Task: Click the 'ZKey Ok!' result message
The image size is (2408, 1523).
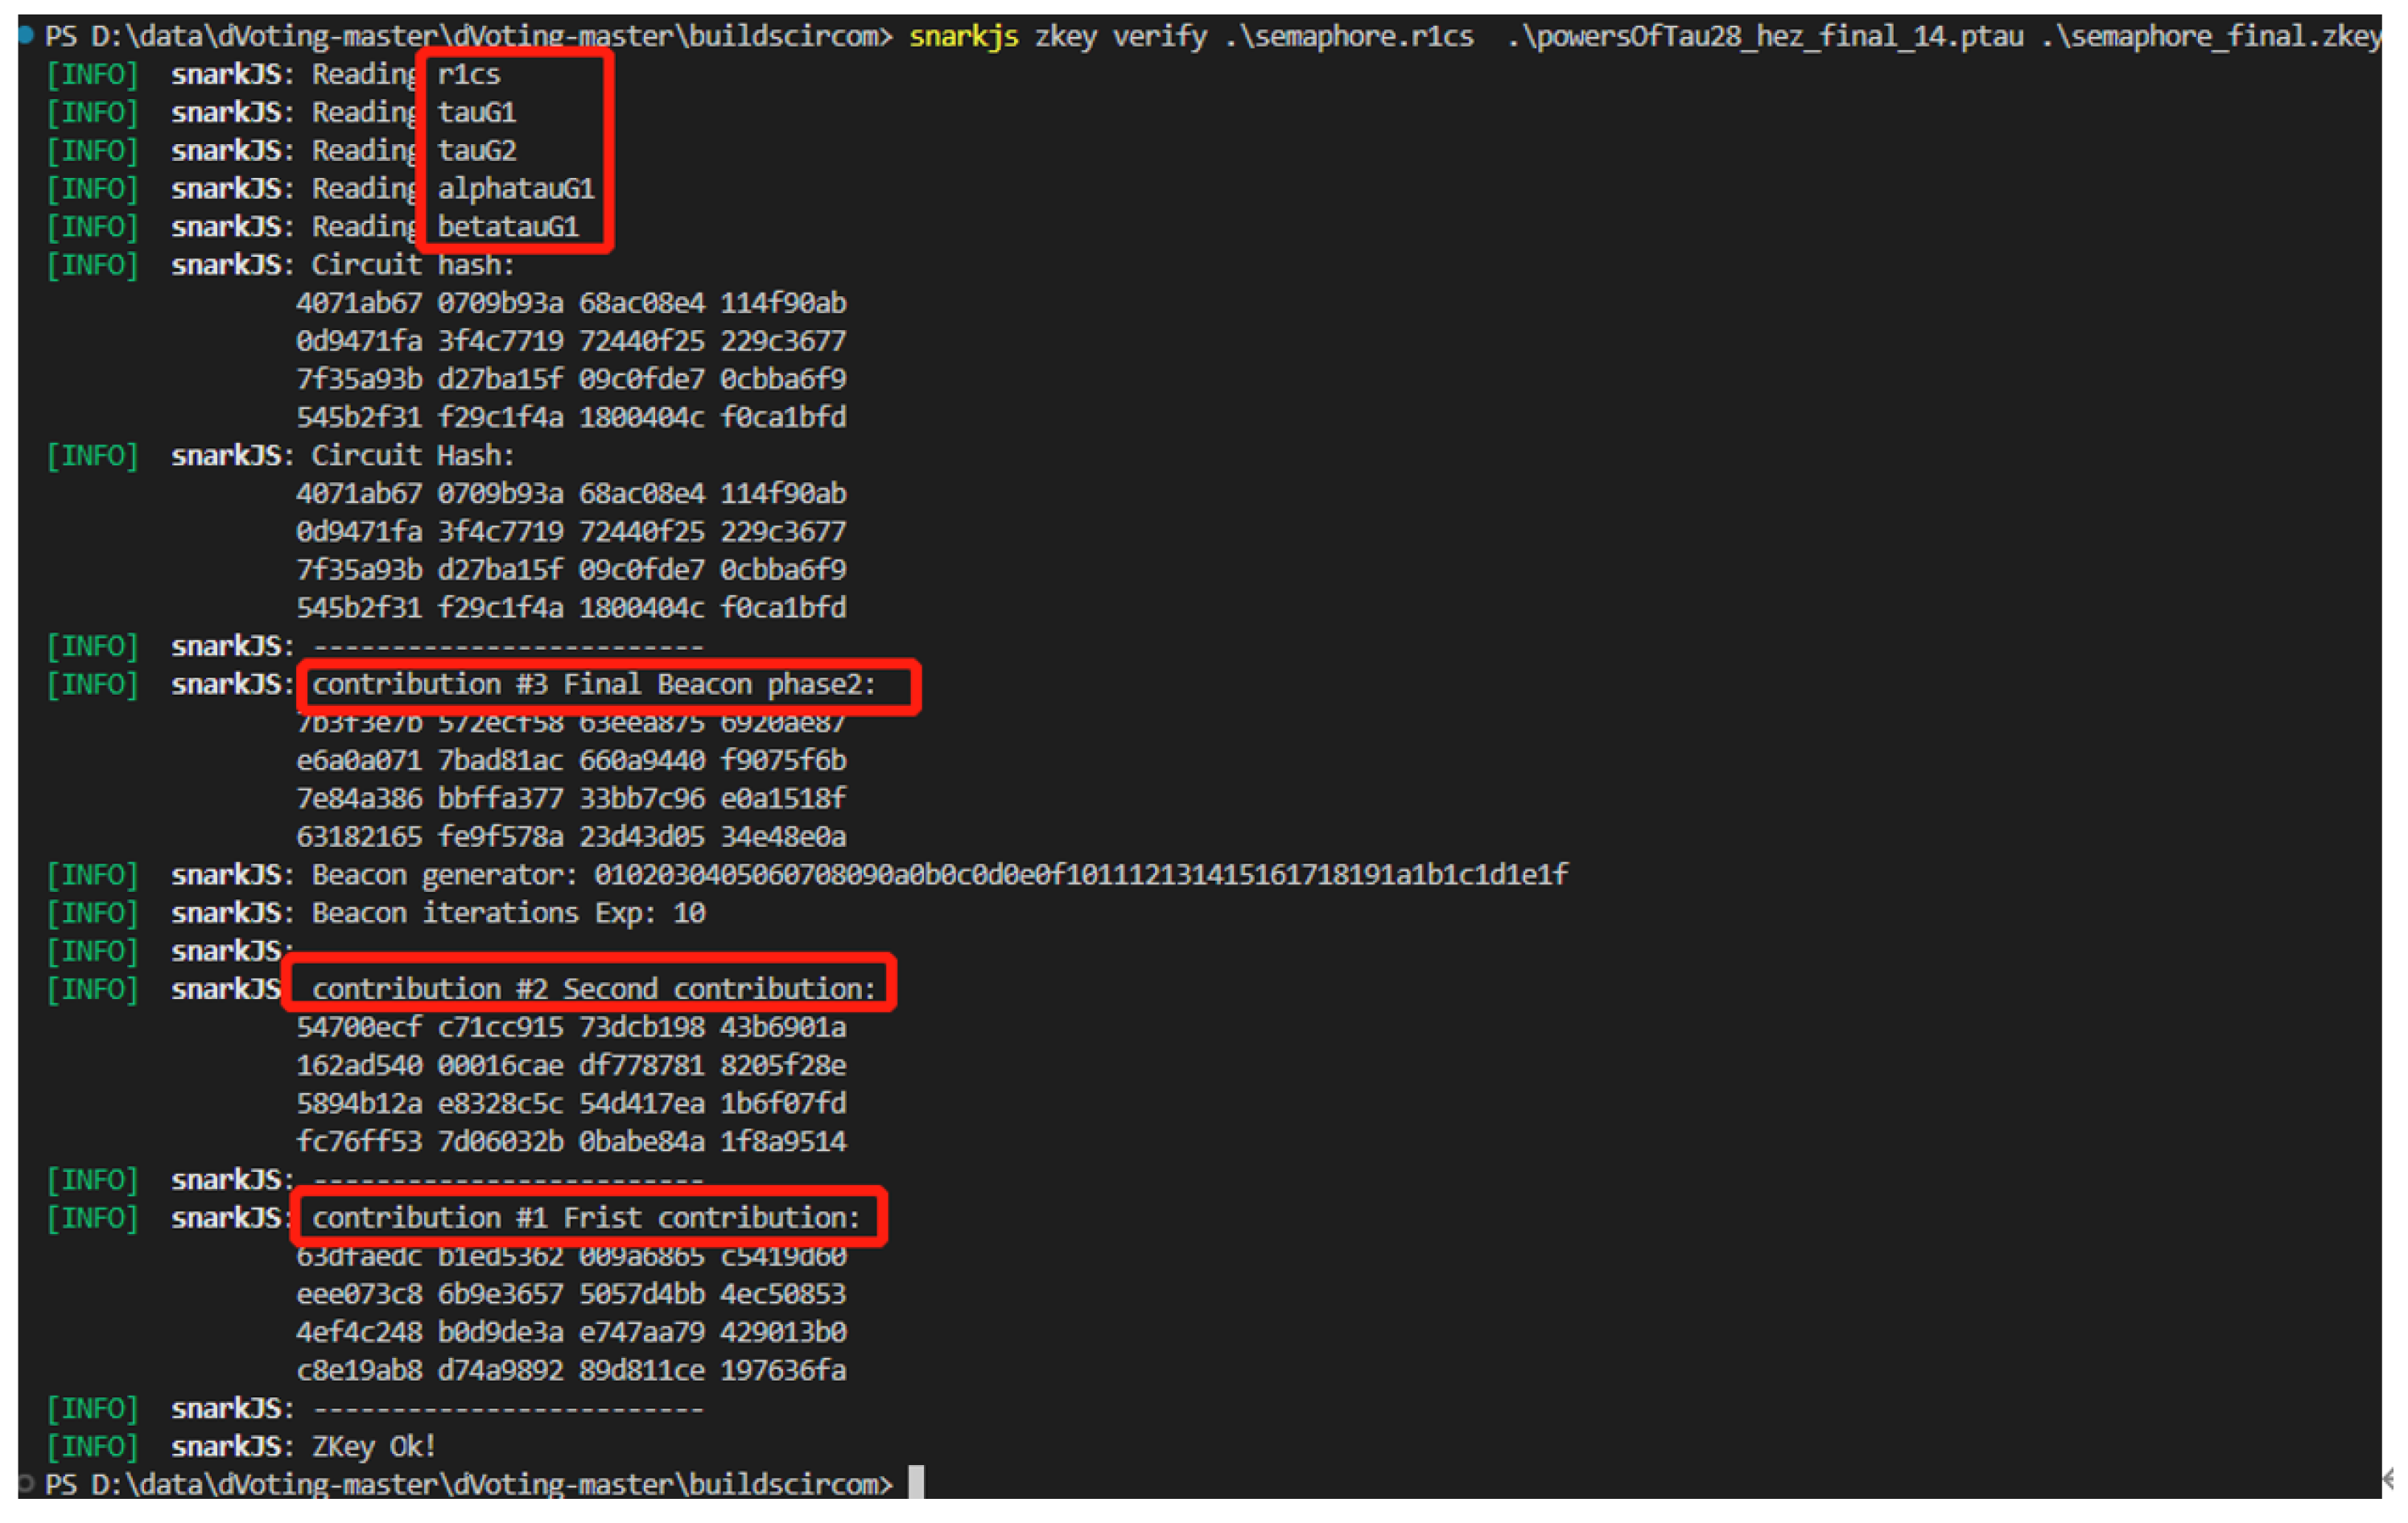Action: pyautogui.click(x=374, y=1447)
